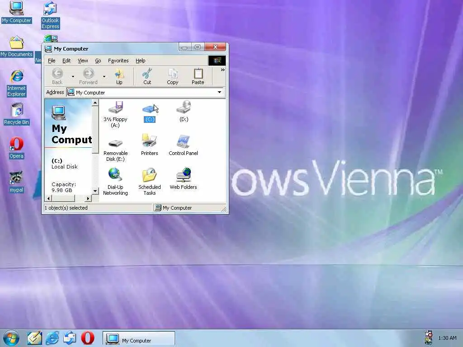Viewport: 463px width, 347px height.
Task: Click the '(C:) Local Disk' info text
Action: 64,164
